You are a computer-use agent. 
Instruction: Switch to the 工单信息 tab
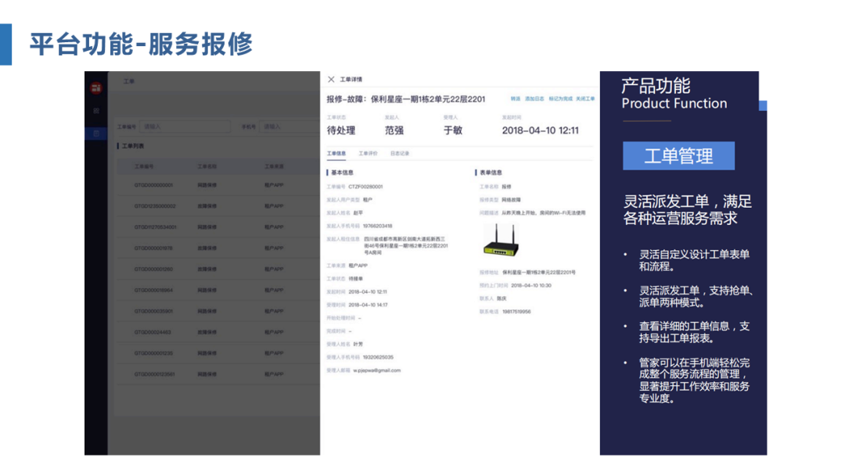click(x=336, y=153)
